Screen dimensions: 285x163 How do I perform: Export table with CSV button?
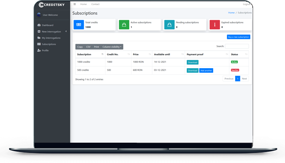tap(88, 47)
